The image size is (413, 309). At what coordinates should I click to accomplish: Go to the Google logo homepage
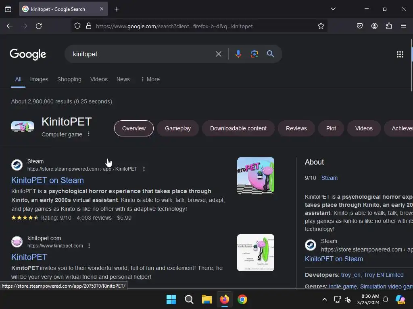pyautogui.click(x=28, y=54)
